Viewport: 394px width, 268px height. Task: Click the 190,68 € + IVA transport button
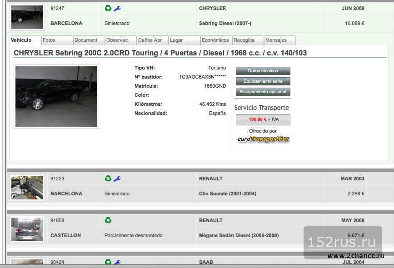pos(263,119)
